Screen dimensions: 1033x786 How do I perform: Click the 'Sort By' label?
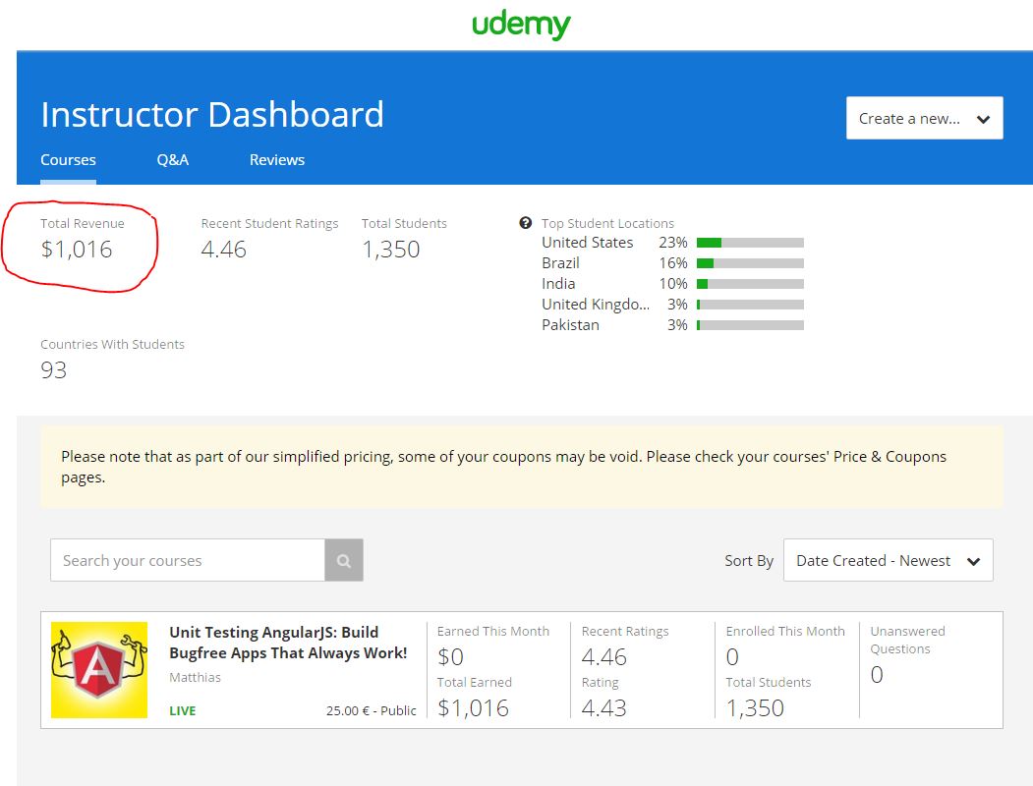(x=749, y=561)
